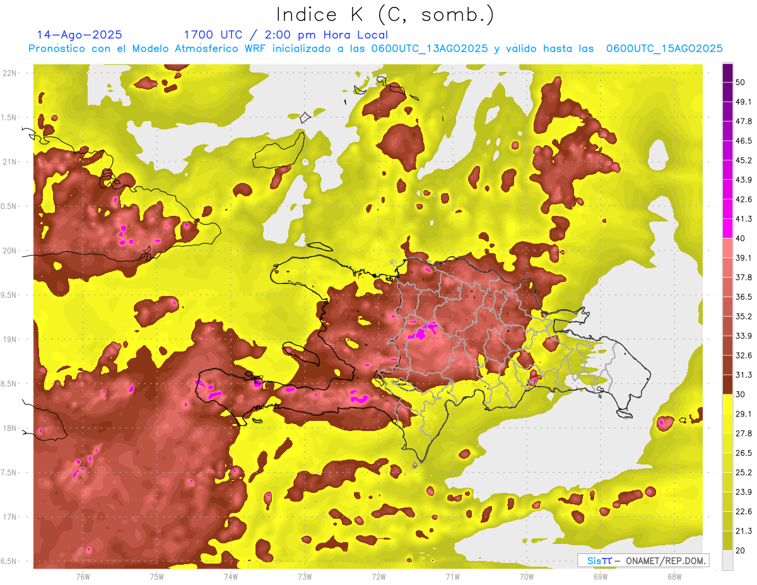
Task: Click the color bar value "21.3"
Action: click(744, 531)
